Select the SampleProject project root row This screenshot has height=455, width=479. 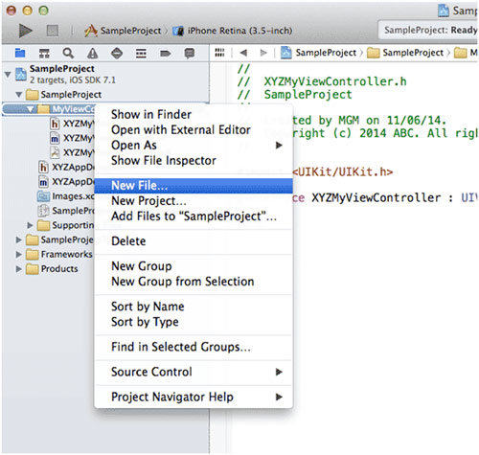click(x=105, y=75)
